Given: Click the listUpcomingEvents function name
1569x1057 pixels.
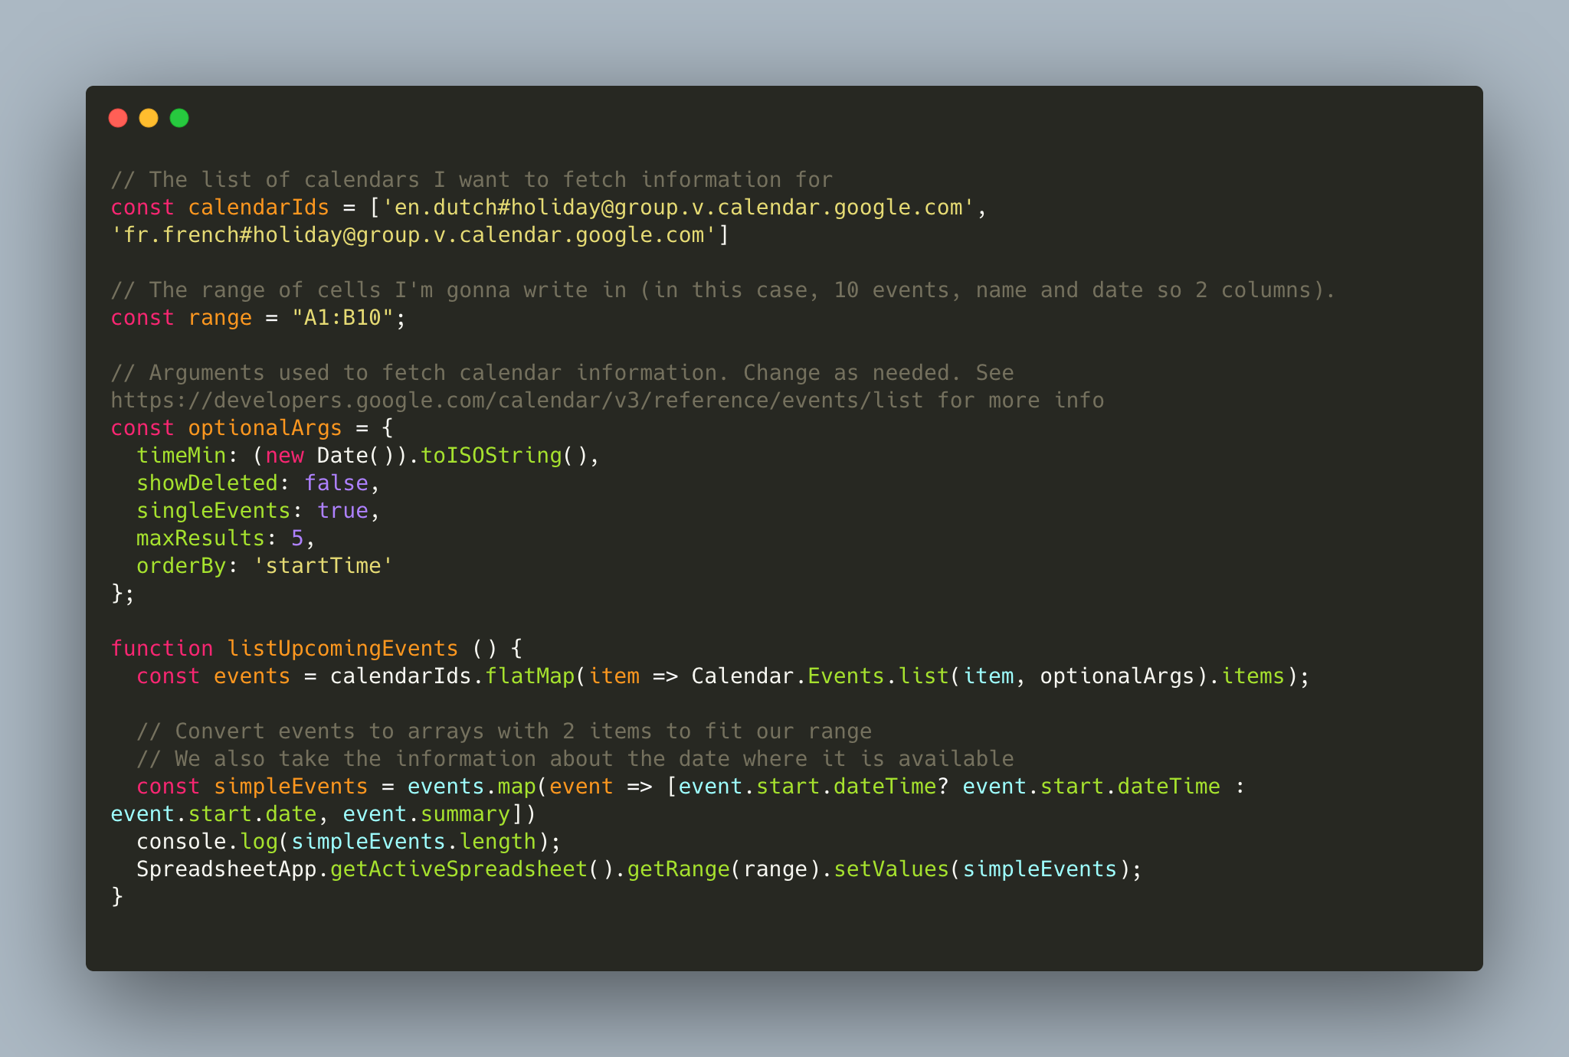Looking at the screenshot, I should coord(342,649).
